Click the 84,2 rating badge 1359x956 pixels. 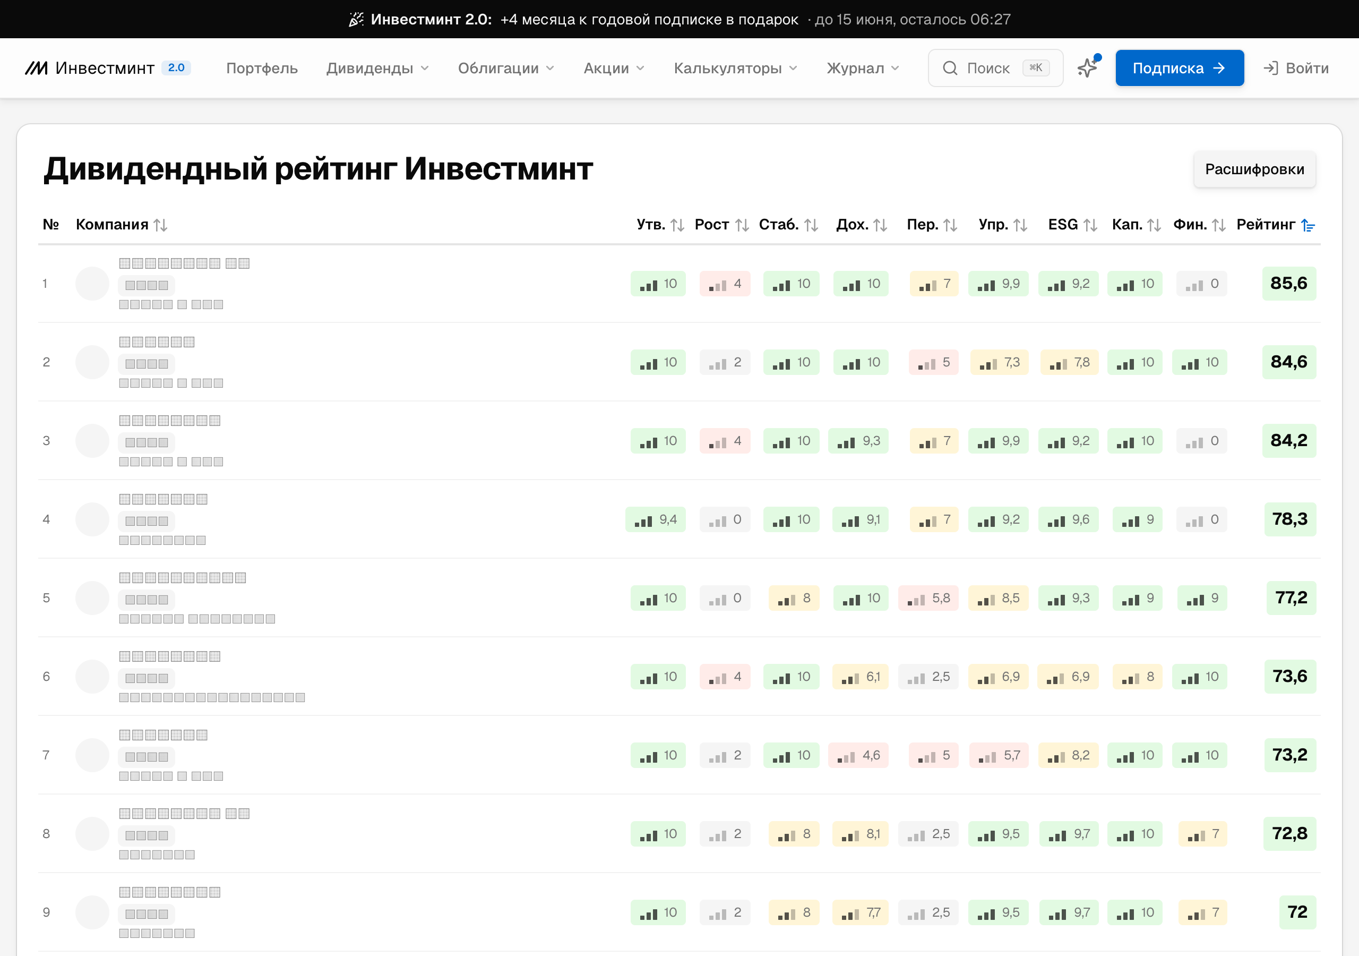coord(1288,441)
